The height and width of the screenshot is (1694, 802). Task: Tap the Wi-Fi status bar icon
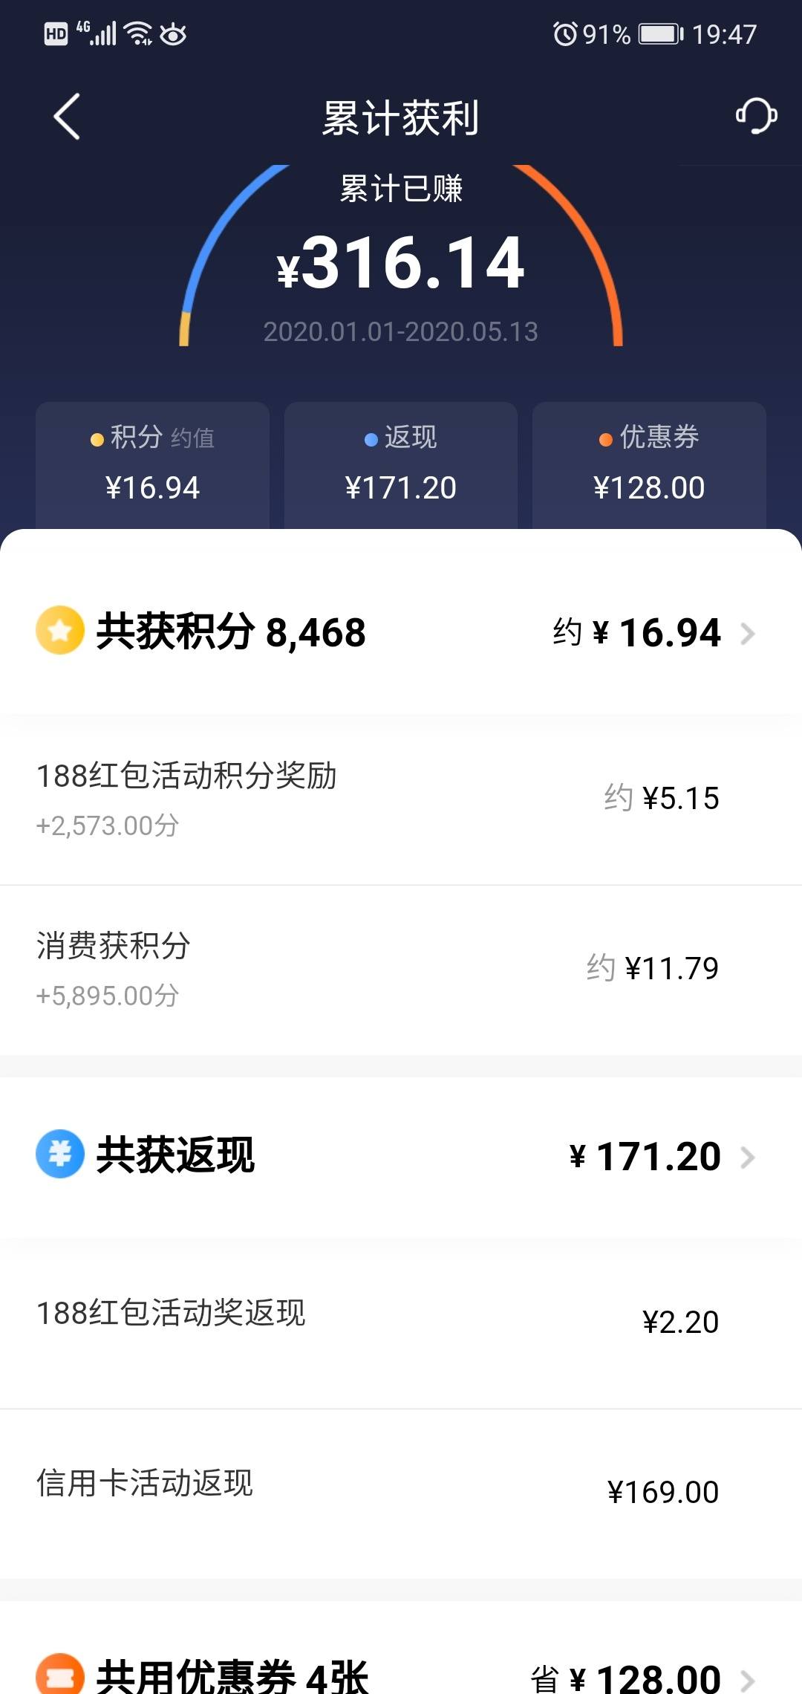pyautogui.click(x=138, y=33)
